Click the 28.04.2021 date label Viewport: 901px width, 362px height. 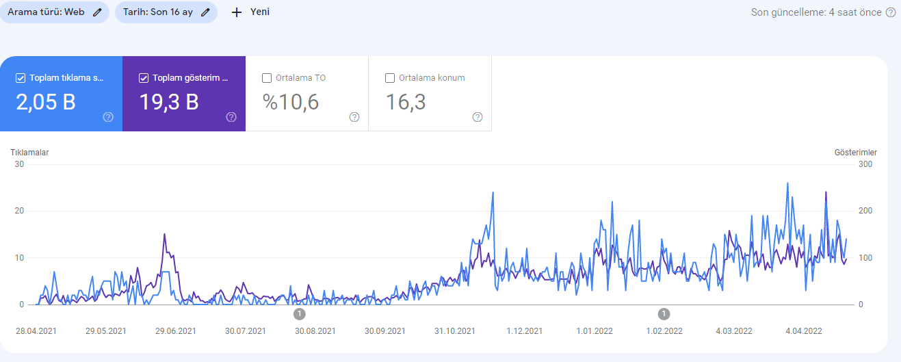(36, 331)
